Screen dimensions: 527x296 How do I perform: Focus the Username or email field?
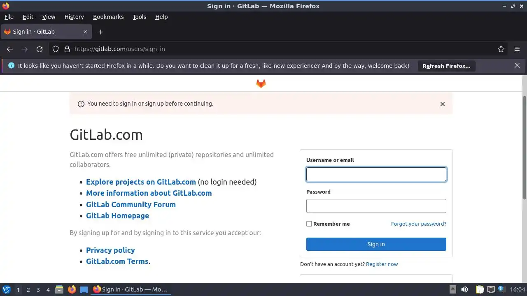click(x=376, y=174)
